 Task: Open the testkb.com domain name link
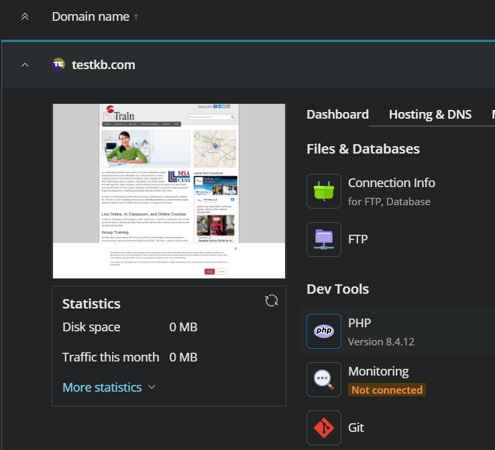(103, 64)
